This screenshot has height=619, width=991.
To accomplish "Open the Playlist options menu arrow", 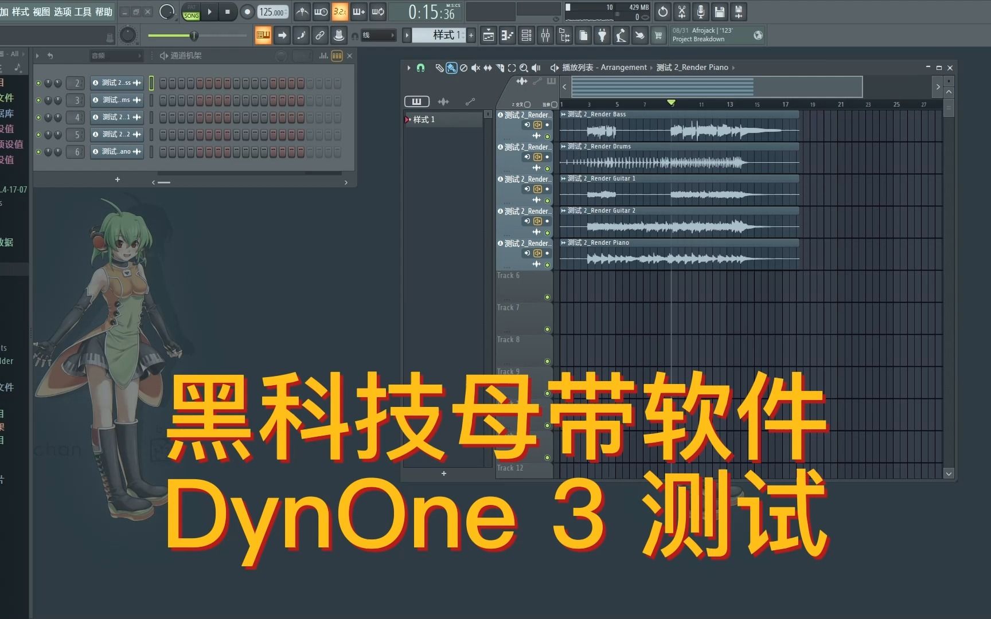I will [x=409, y=68].
